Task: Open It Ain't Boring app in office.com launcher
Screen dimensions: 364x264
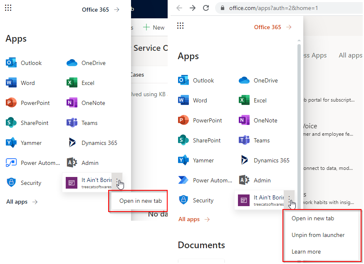Action: click(x=260, y=200)
